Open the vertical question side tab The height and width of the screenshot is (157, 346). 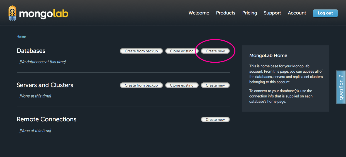tap(341, 87)
